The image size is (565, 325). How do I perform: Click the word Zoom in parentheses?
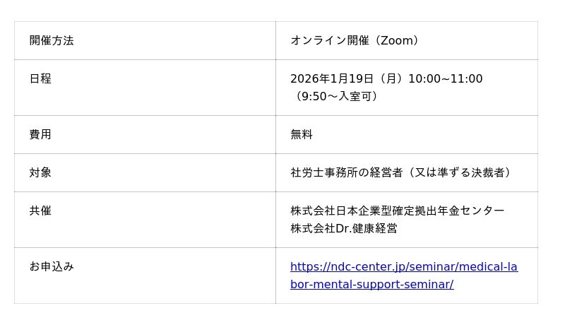395,41
